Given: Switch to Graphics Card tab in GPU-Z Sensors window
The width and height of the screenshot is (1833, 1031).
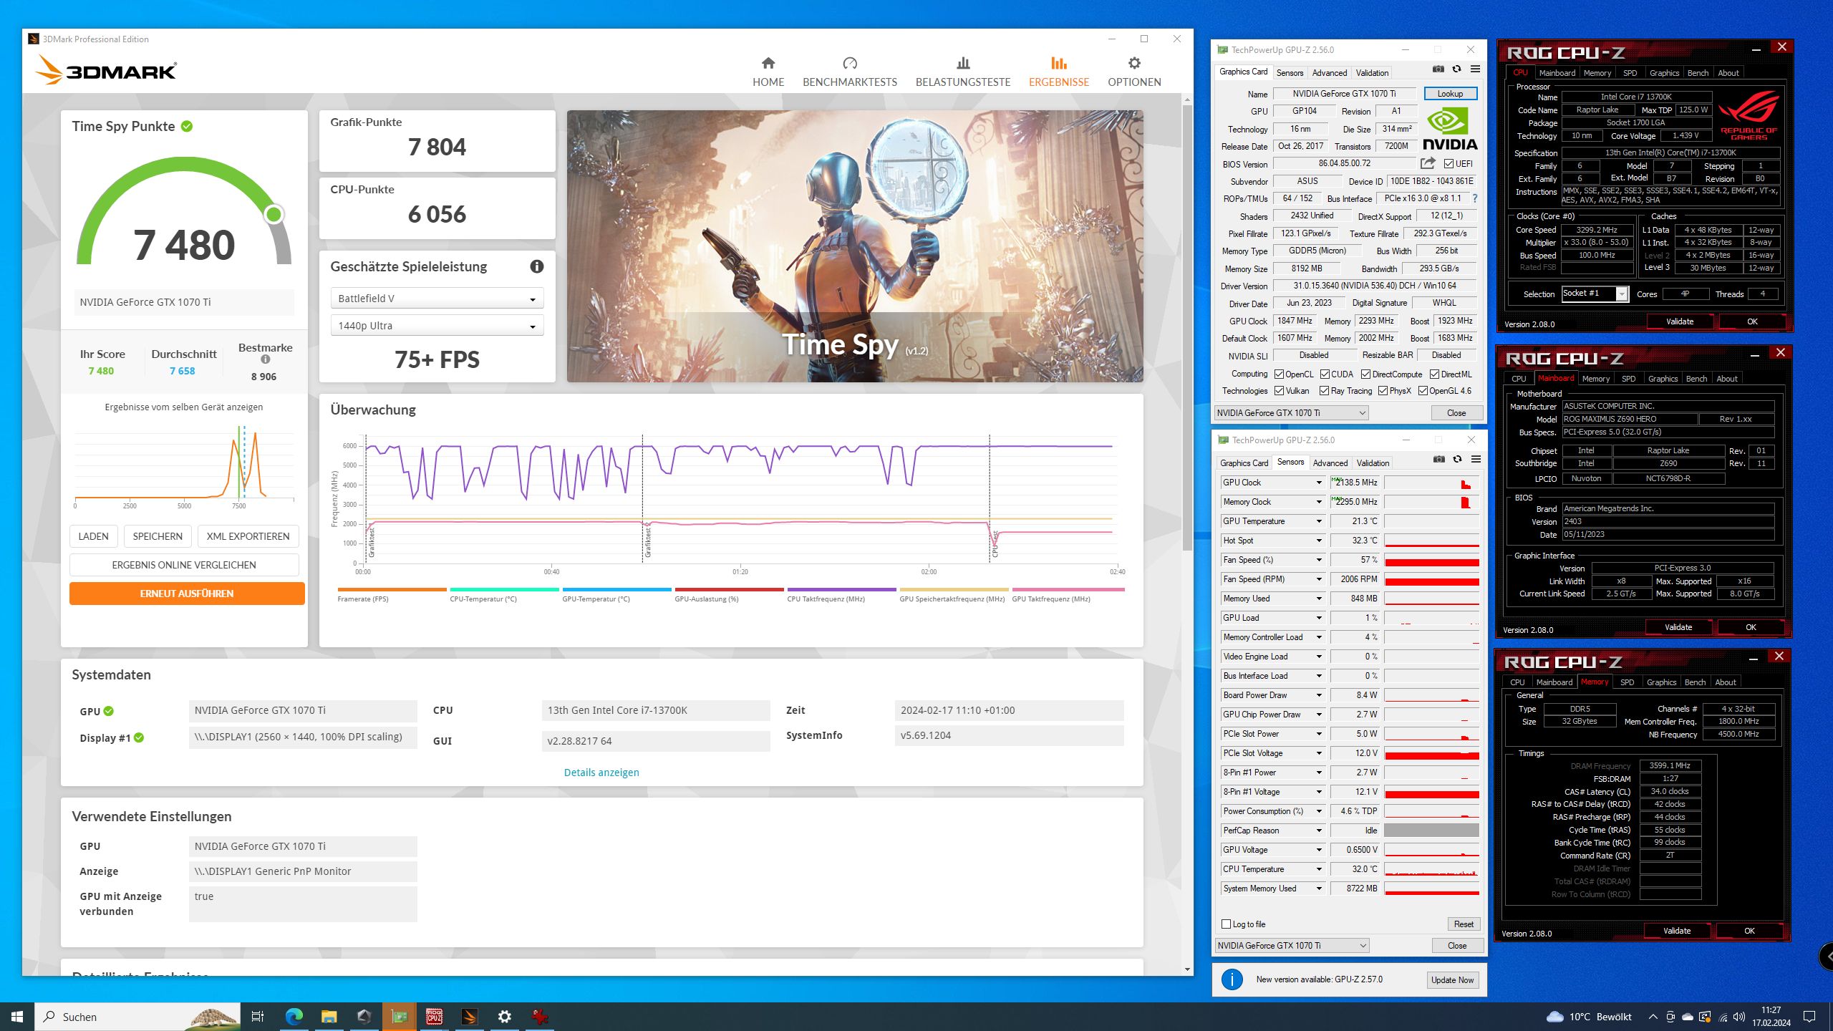Looking at the screenshot, I should point(1244,463).
